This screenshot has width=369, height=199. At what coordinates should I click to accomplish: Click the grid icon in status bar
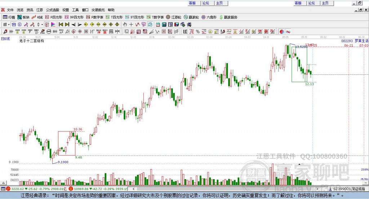pyautogui.click(x=3, y=189)
